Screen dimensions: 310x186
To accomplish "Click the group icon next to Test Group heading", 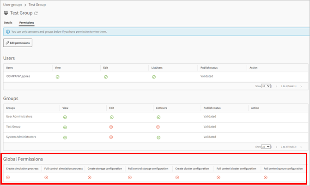I will pyautogui.click(x=6, y=13).
